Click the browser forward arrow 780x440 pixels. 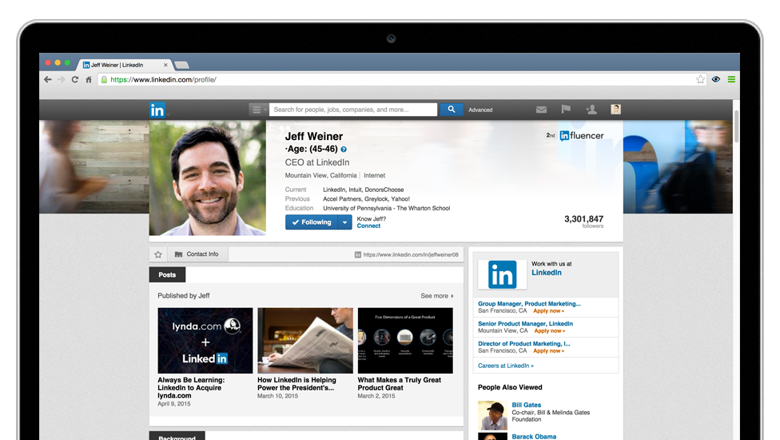click(62, 80)
